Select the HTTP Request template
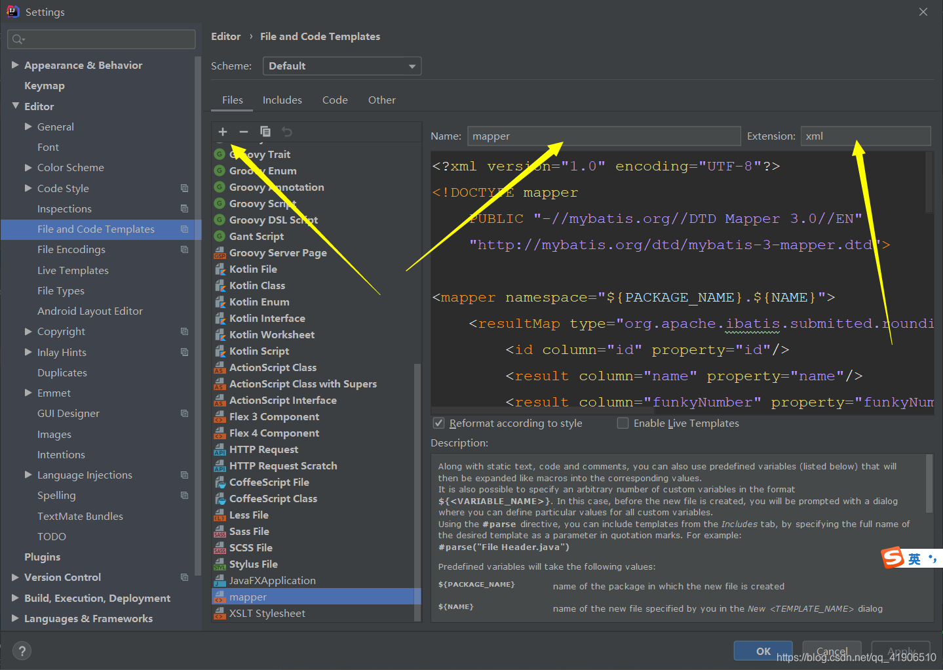This screenshot has height=670, width=943. click(263, 449)
